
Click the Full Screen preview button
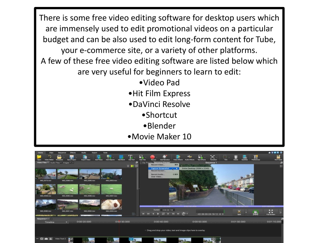[271, 212]
